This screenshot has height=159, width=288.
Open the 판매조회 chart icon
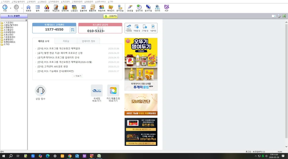pyautogui.click(x=65, y=8)
